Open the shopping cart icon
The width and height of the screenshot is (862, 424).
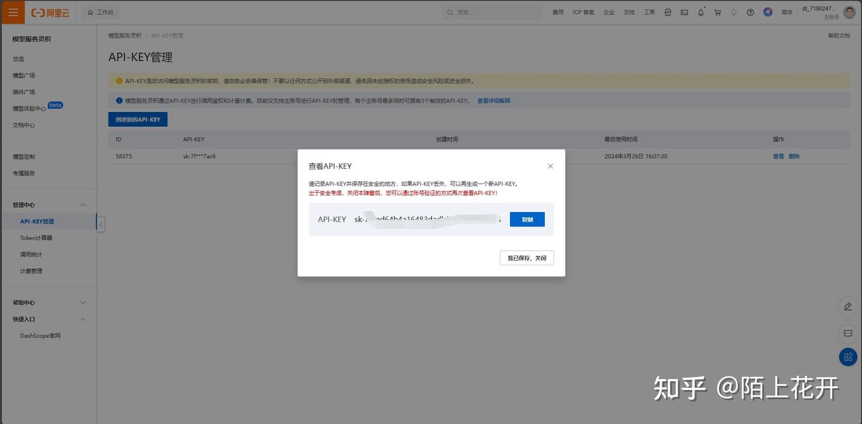click(x=717, y=12)
